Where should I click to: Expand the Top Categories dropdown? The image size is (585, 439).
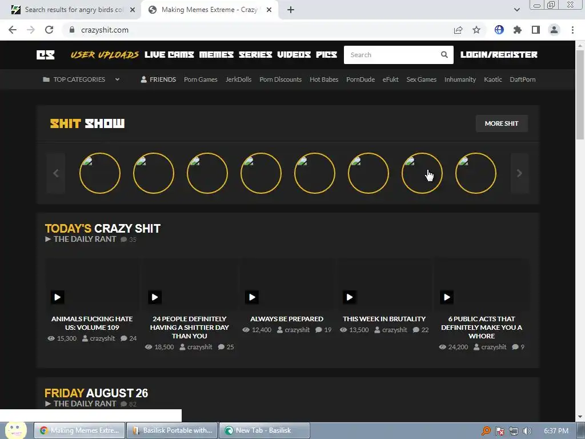coord(81,79)
